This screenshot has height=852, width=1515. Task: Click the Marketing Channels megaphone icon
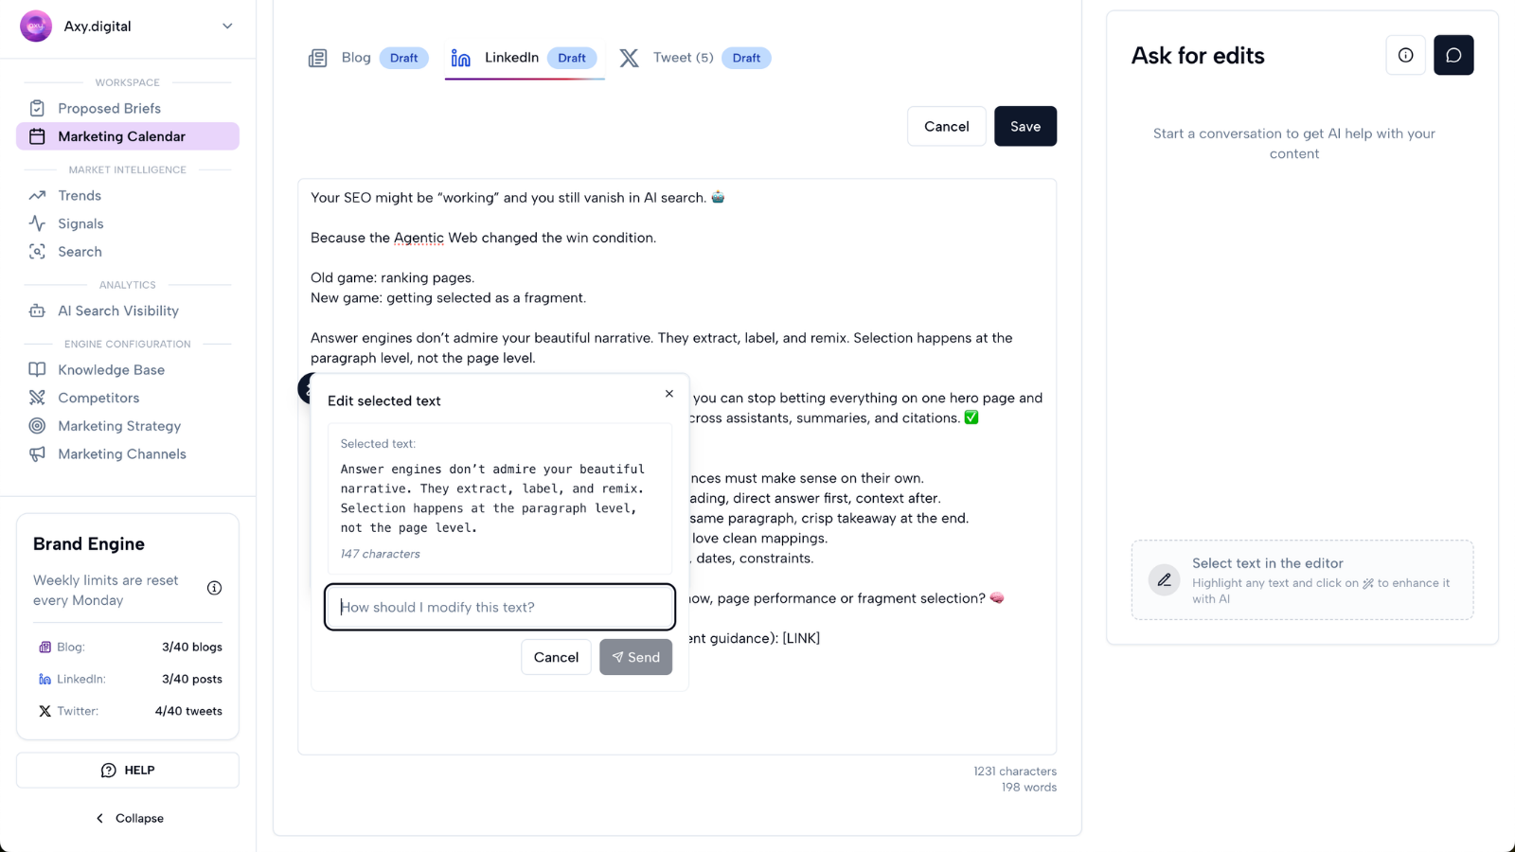click(x=37, y=454)
